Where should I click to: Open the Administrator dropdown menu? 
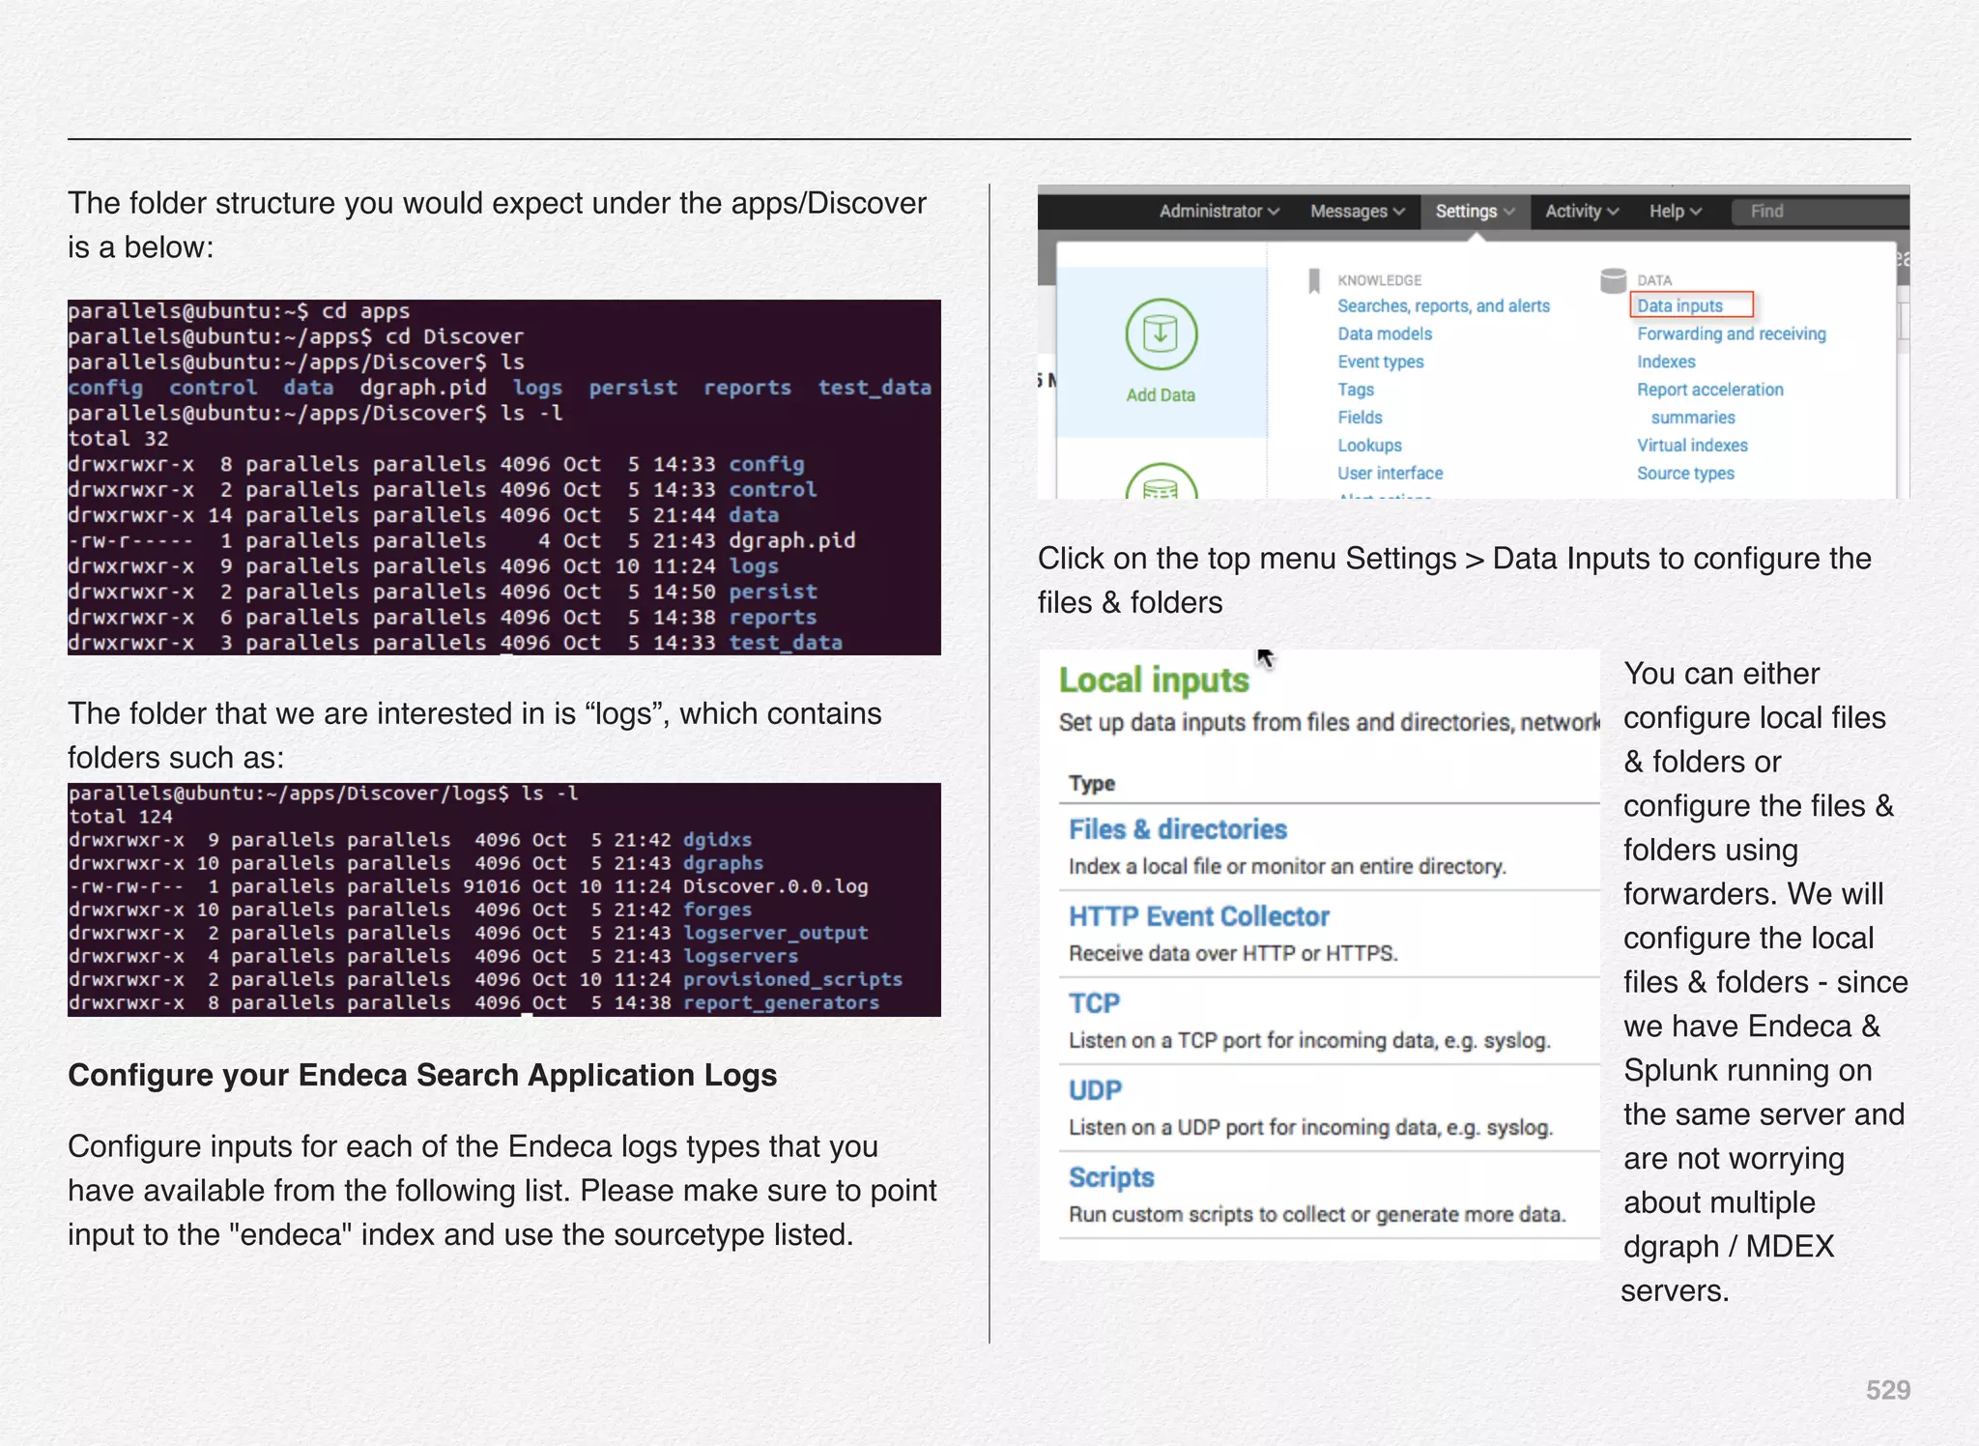point(1219,211)
